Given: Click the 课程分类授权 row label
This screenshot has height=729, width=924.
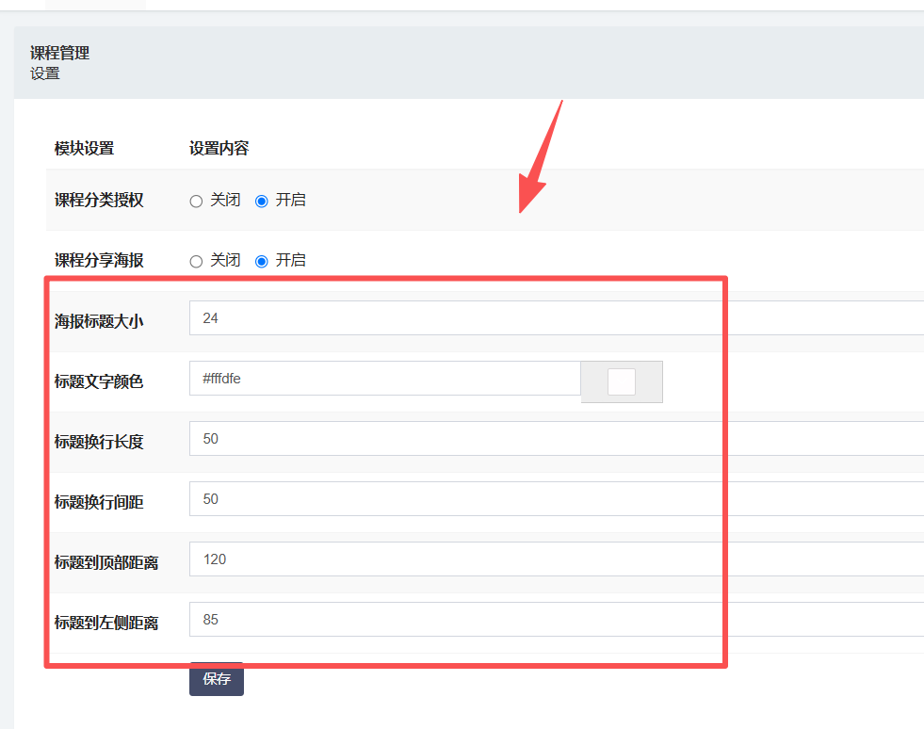Looking at the screenshot, I should point(99,200).
